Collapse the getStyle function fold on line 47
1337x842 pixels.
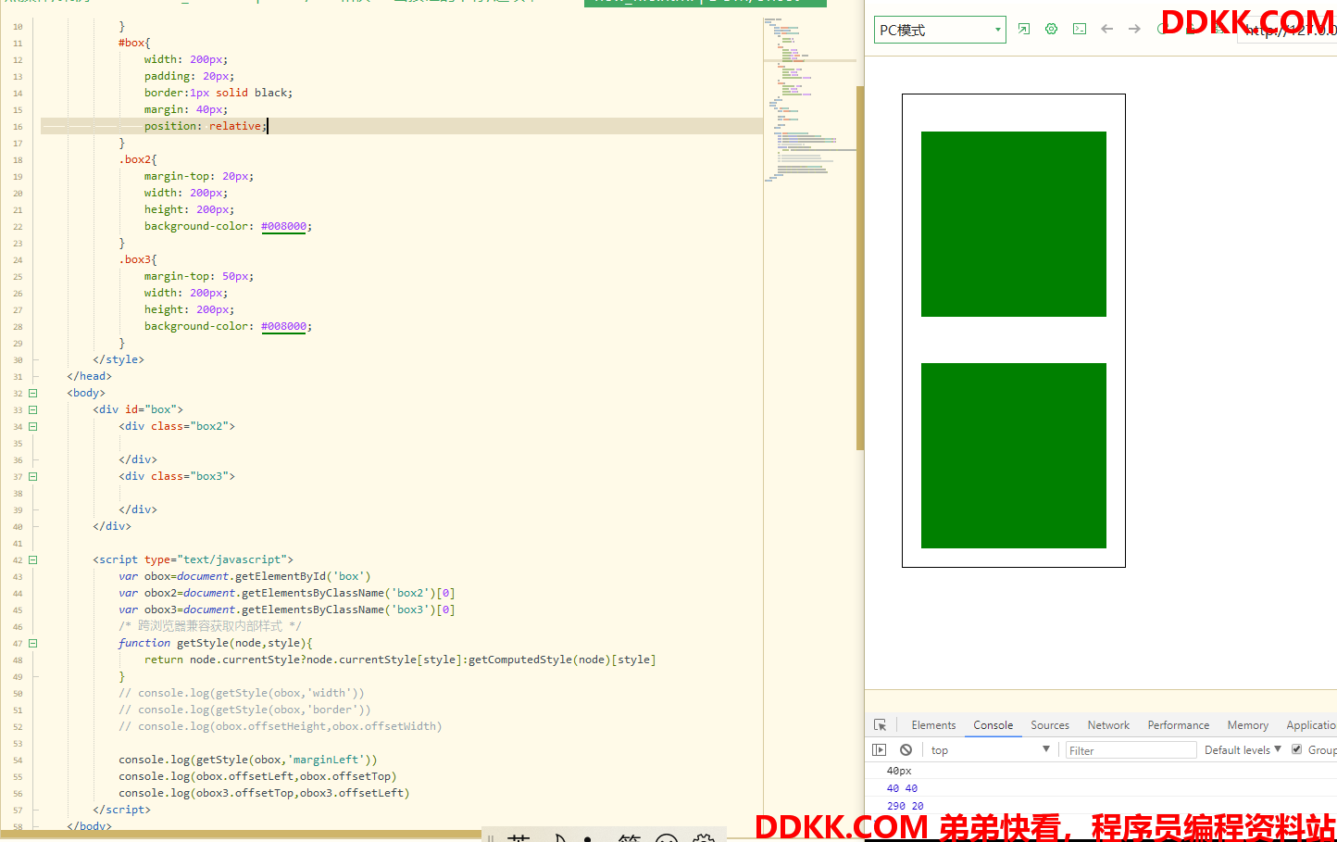tap(32, 643)
